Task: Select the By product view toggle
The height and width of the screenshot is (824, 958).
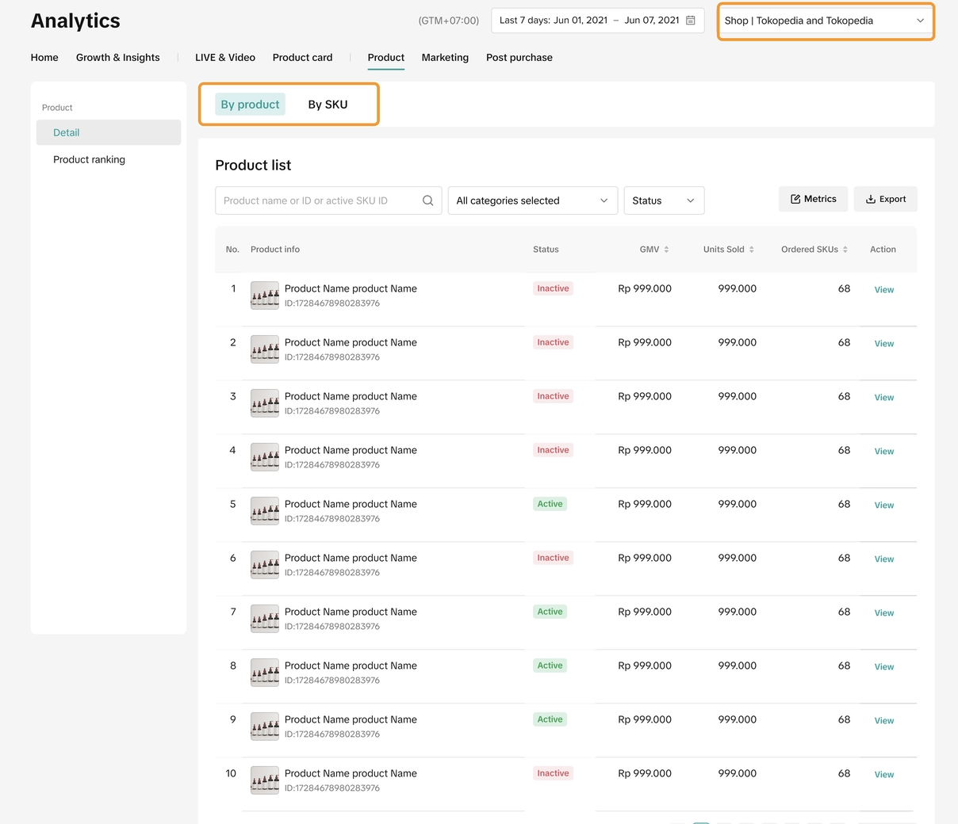Action: click(x=250, y=105)
